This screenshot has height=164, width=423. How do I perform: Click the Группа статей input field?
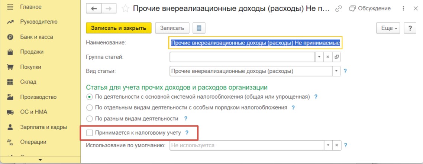point(242,57)
